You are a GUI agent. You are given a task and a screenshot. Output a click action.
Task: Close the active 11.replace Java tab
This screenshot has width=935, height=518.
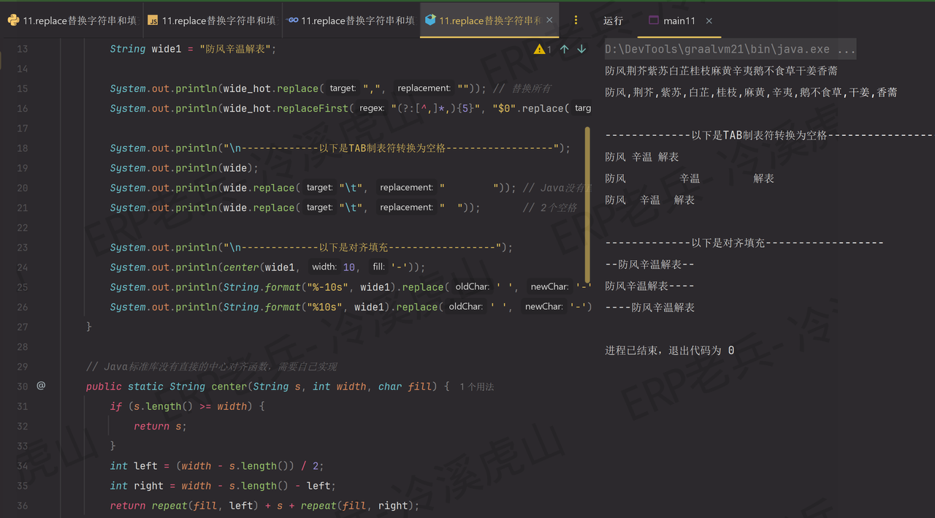tap(549, 20)
